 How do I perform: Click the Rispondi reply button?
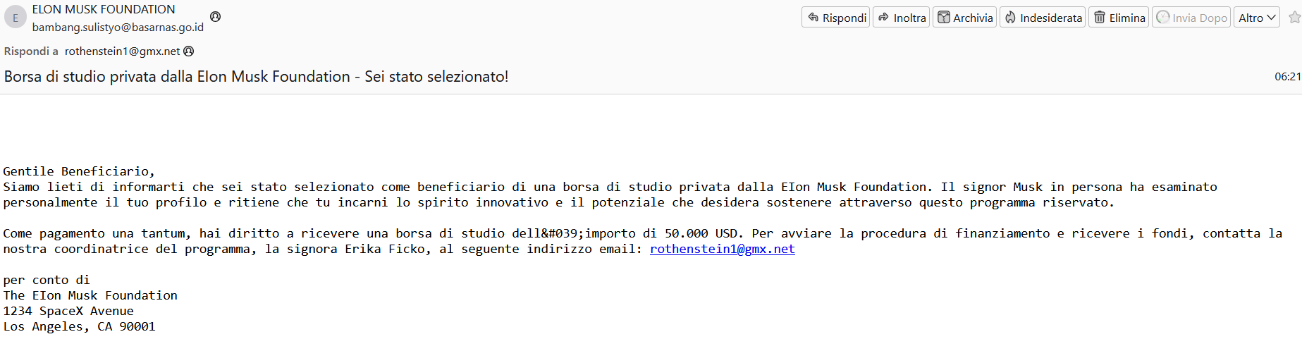coord(836,18)
